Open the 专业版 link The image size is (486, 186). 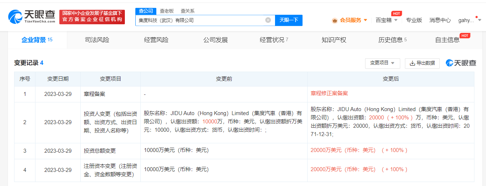click(x=414, y=20)
